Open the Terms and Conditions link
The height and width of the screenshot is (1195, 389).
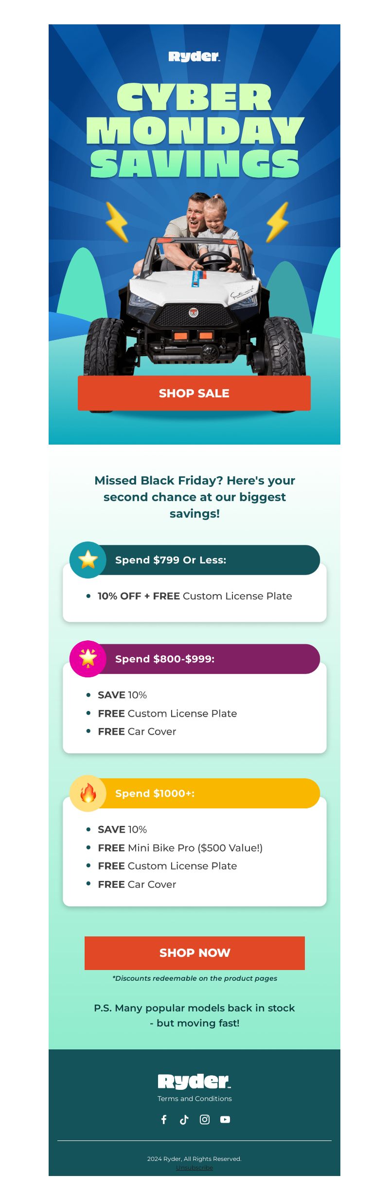point(194,1099)
